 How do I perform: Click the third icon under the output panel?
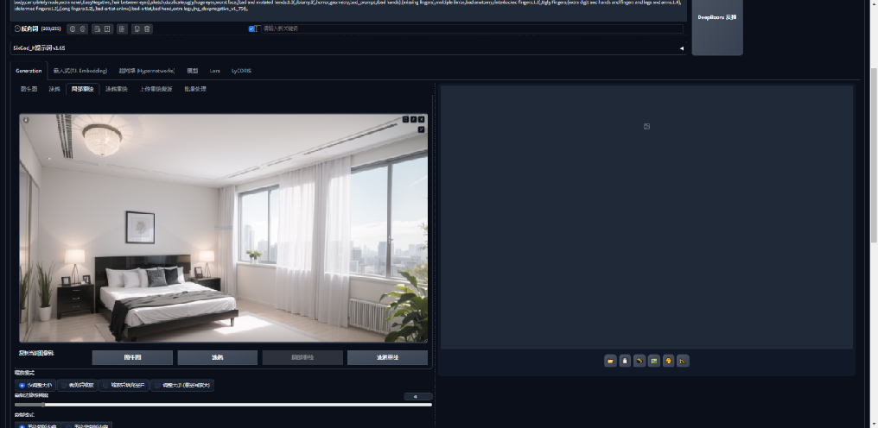639,361
